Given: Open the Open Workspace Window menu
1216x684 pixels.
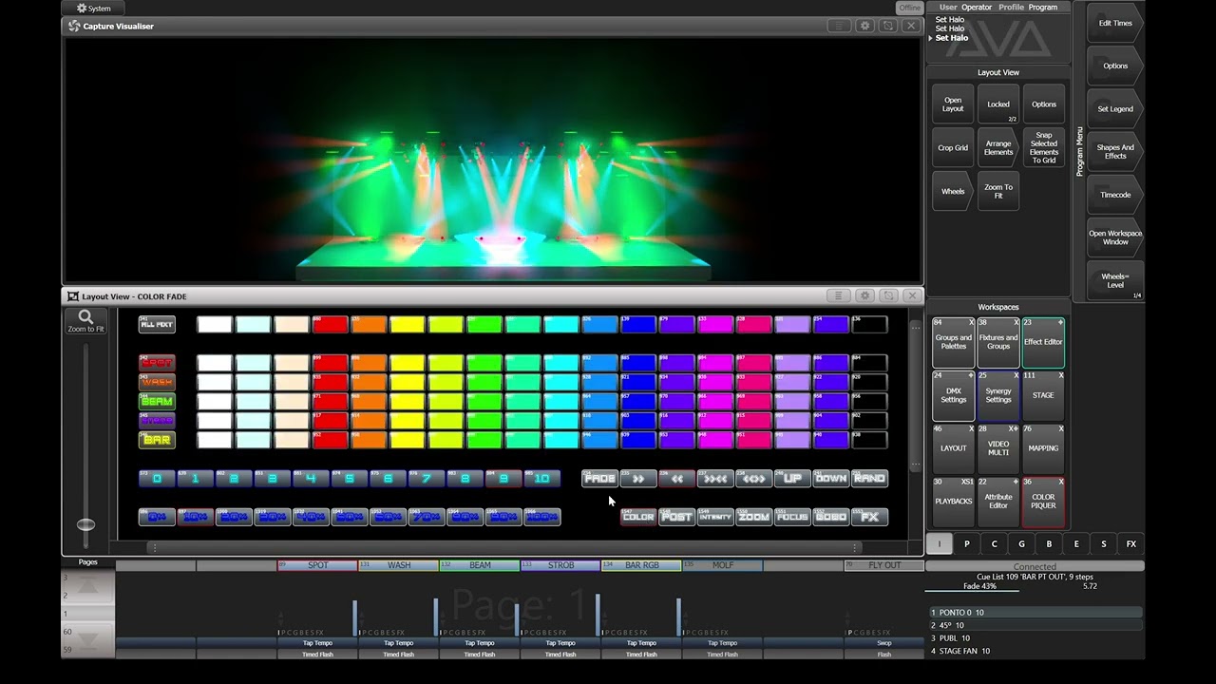Looking at the screenshot, I should click(1115, 237).
